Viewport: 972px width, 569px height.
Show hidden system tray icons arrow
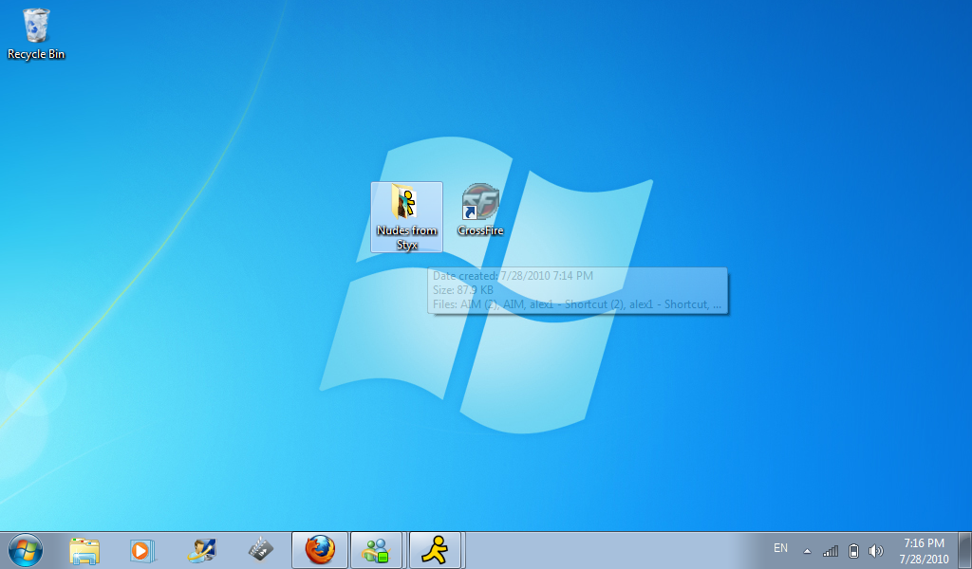(x=807, y=551)
